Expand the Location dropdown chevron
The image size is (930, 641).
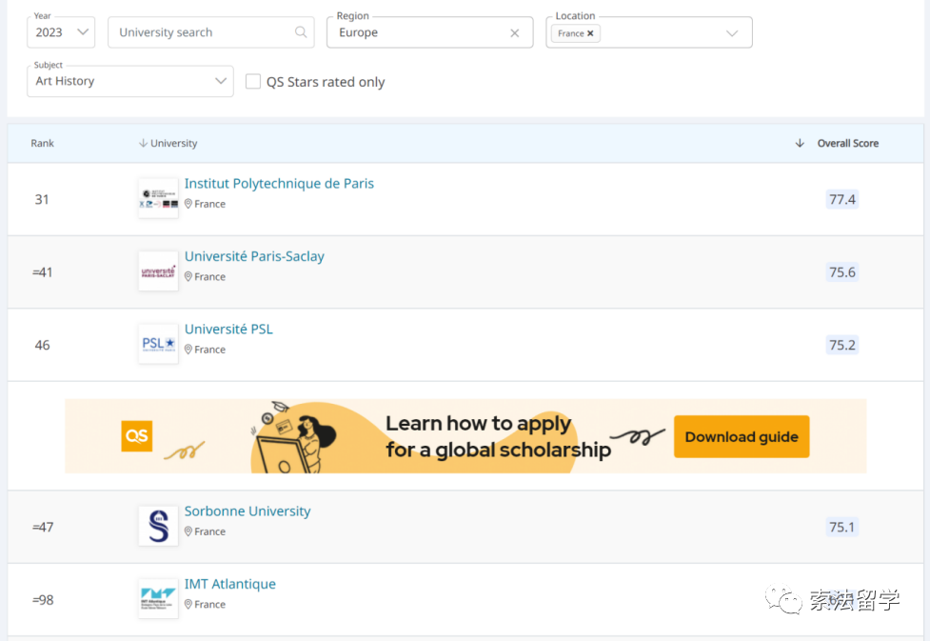tap(733, 33)
